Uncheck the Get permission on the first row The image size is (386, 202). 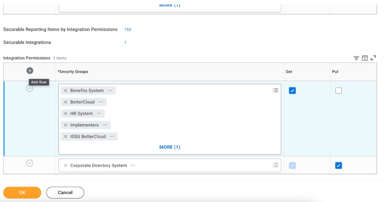(292, 90)
